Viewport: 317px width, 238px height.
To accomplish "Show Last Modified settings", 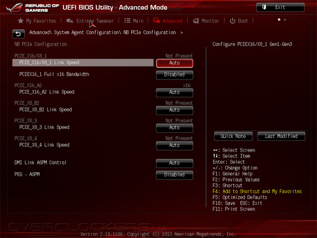I will (281, 136).
